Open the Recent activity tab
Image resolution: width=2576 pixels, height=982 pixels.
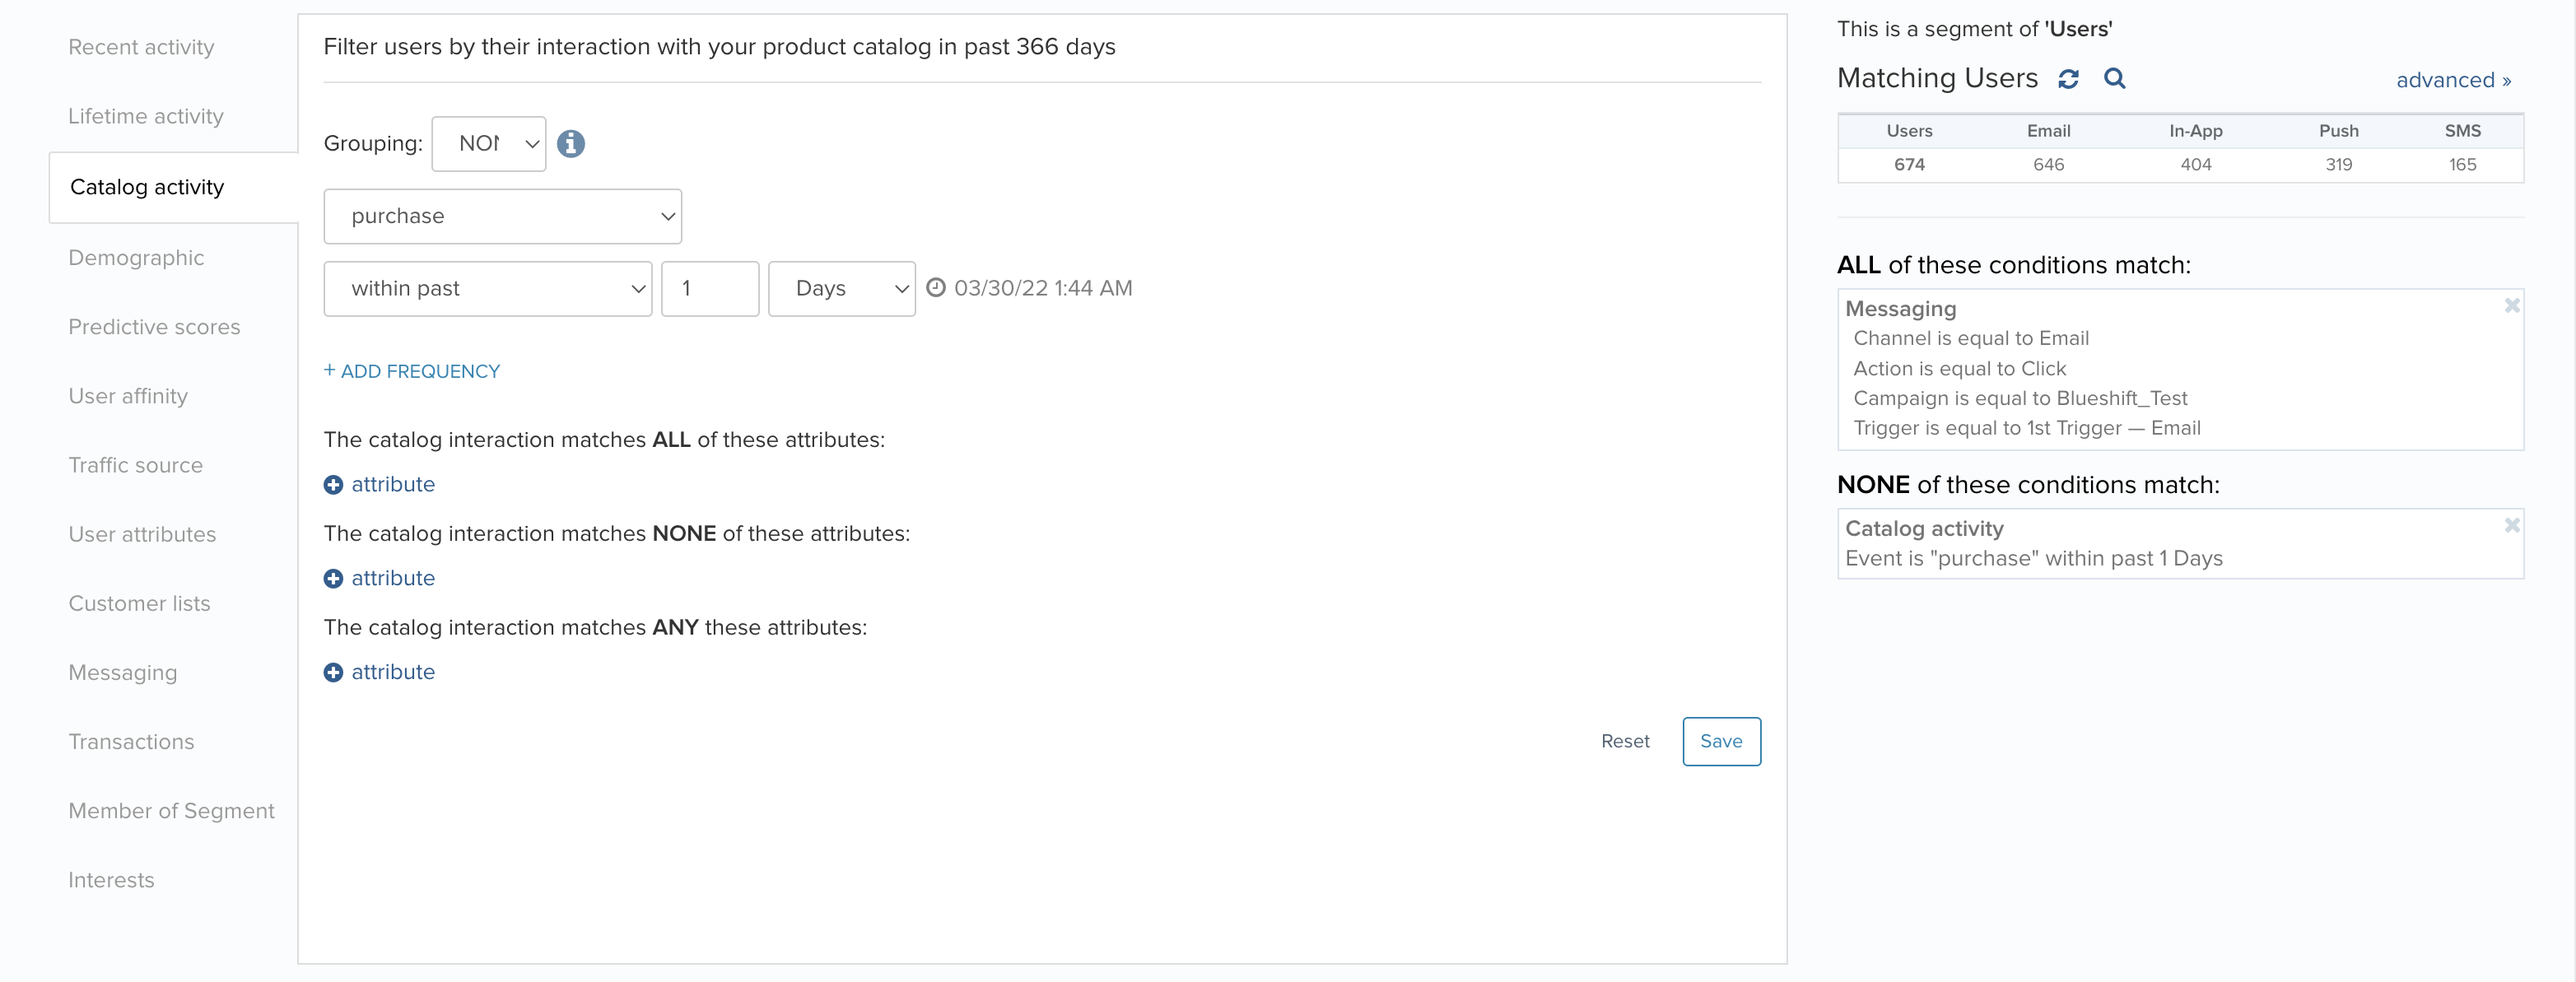pyautogui.click(x=141, y=47)
